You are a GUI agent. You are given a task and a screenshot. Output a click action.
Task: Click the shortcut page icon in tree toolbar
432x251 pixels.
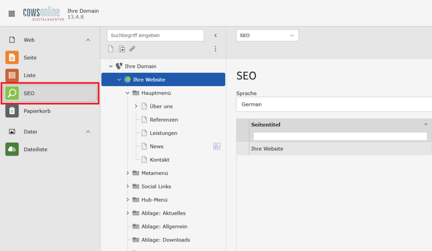point(122,49)
